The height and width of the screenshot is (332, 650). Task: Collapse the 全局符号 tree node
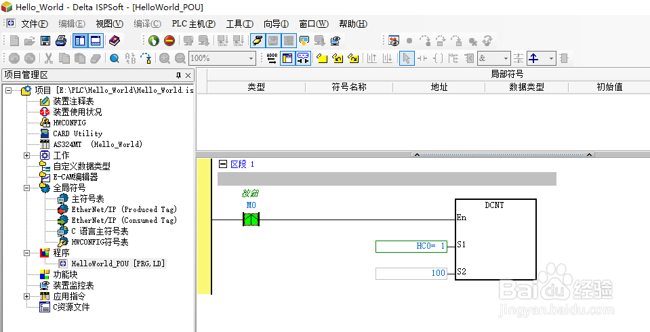click(27, 188)
